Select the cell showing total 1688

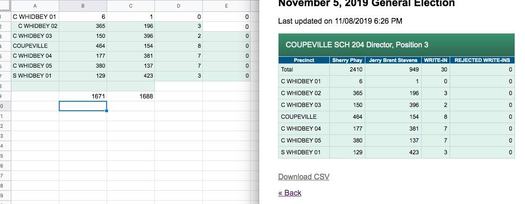coord(130,97)
